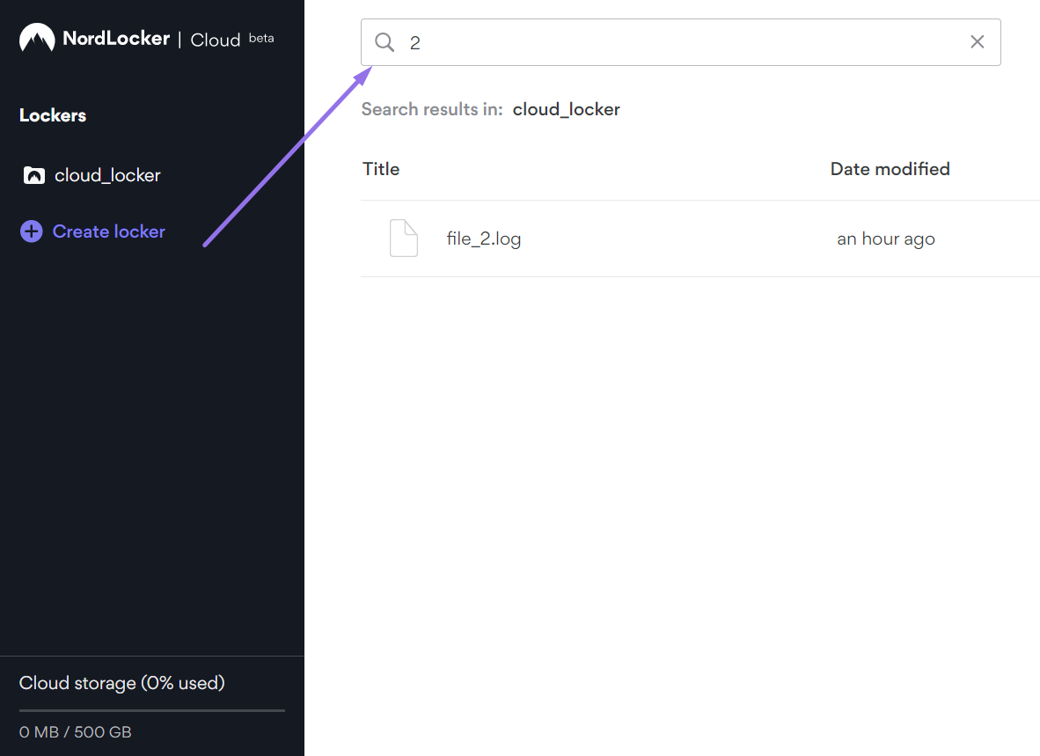The width and height of the screenshot is (1040, 756).
Task: Click the Create locker plus icon
Action: click(x=31, y=231)
